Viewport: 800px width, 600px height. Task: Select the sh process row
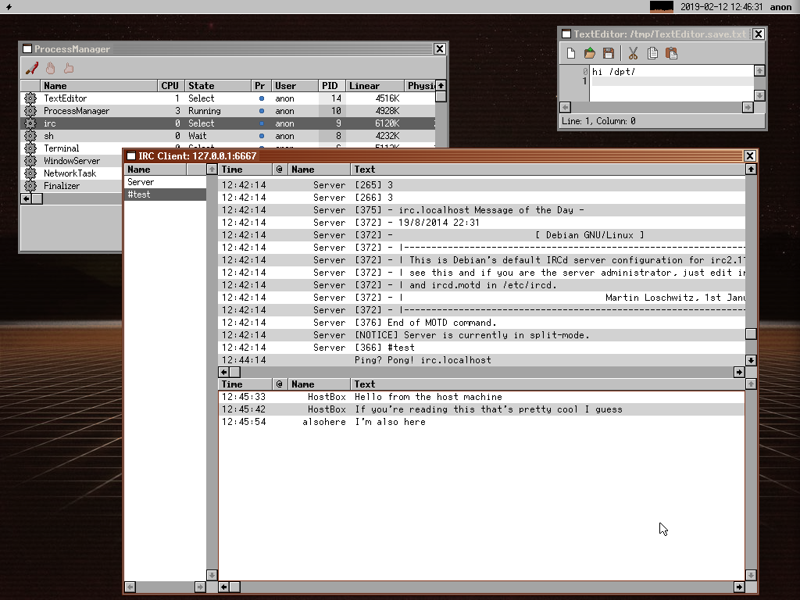click(48, 136)
